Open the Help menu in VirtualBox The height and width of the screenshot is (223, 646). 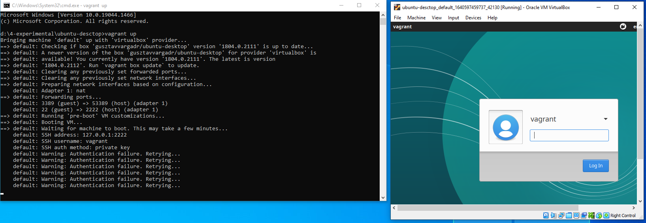[x=492, y=18]
